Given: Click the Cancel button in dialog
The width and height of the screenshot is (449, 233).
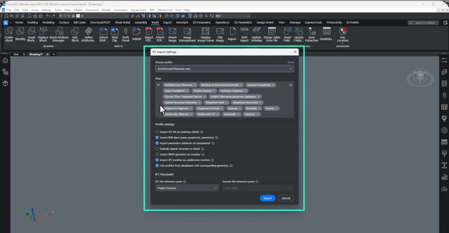Looking at the screenshot, I should click(x=286, y=198).
